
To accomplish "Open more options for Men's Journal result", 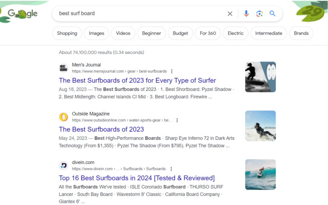I will pos(172,71).
